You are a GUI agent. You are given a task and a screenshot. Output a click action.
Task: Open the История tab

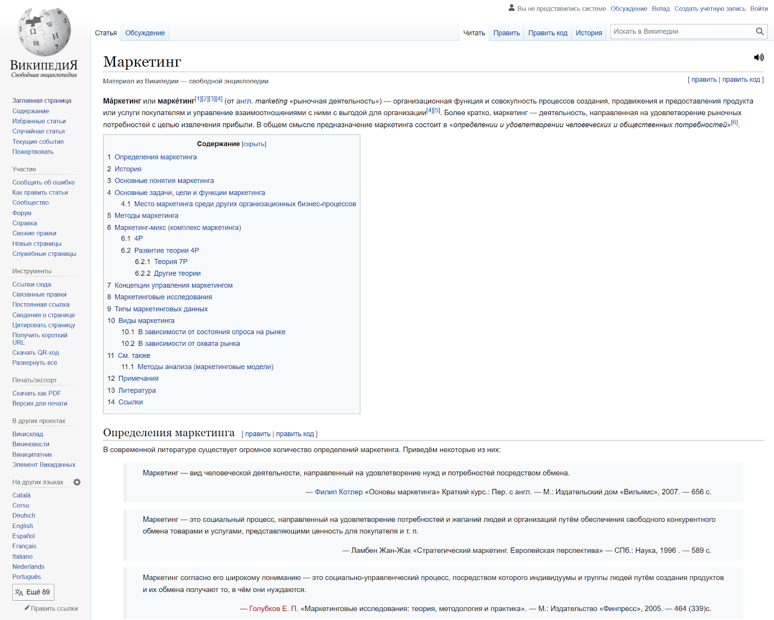589,33
